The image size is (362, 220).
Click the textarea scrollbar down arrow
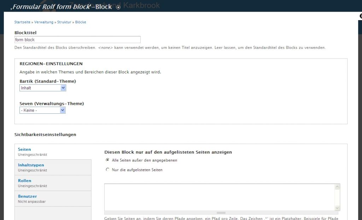pyautogui.click(x=337, y=208)
